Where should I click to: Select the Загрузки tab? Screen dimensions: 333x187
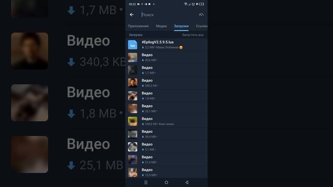tap(181, 26)
